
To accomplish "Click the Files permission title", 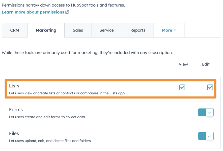I will click(x=14, y=134).
